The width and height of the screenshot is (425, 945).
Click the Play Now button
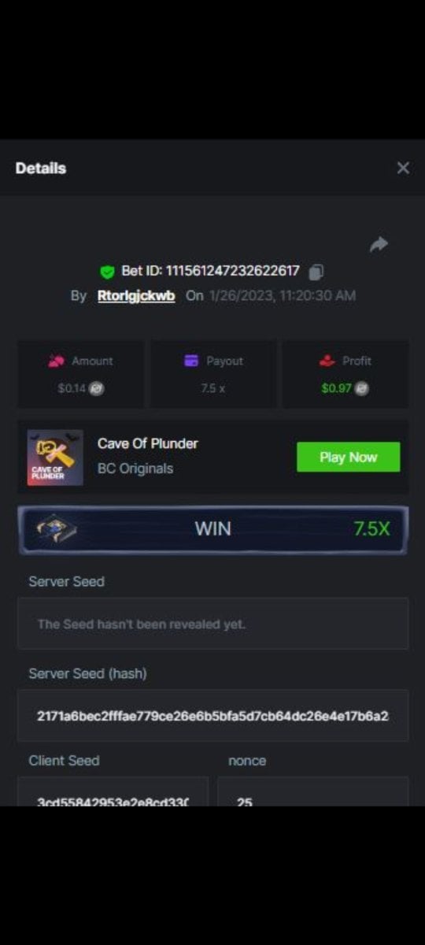pos(348,457)
